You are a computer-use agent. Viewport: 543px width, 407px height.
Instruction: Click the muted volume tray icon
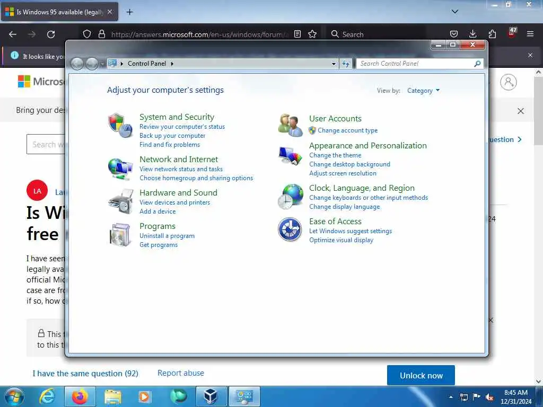(489, 397)
